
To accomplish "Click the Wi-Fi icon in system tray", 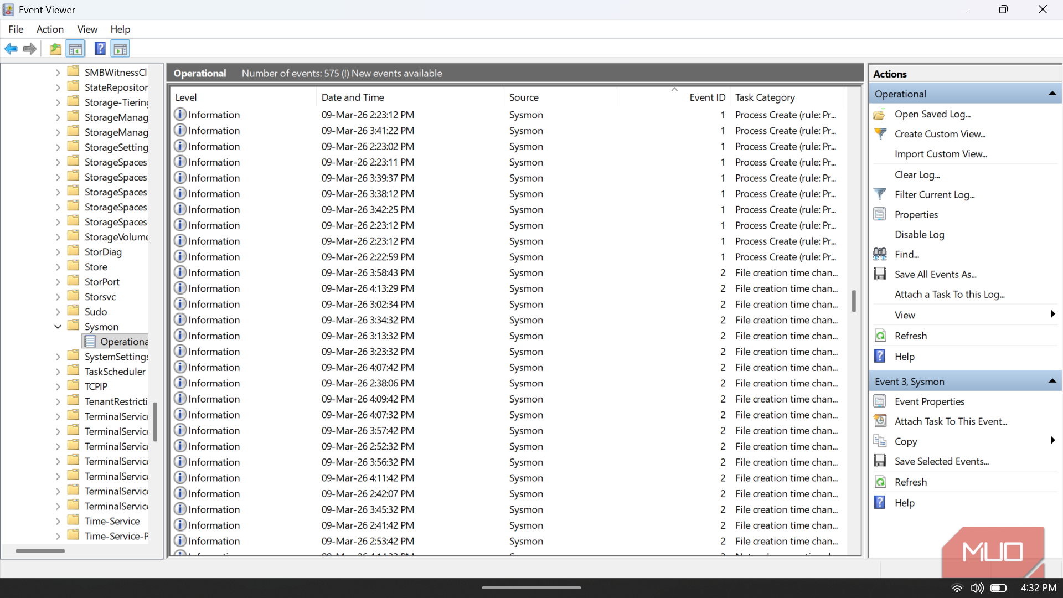I will [957, 588].
